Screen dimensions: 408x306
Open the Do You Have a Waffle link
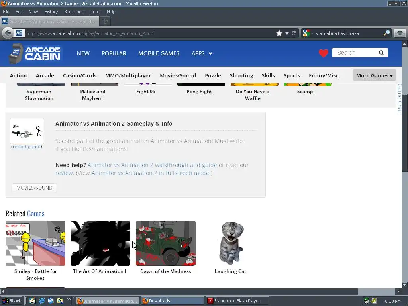tap(253, 95)
